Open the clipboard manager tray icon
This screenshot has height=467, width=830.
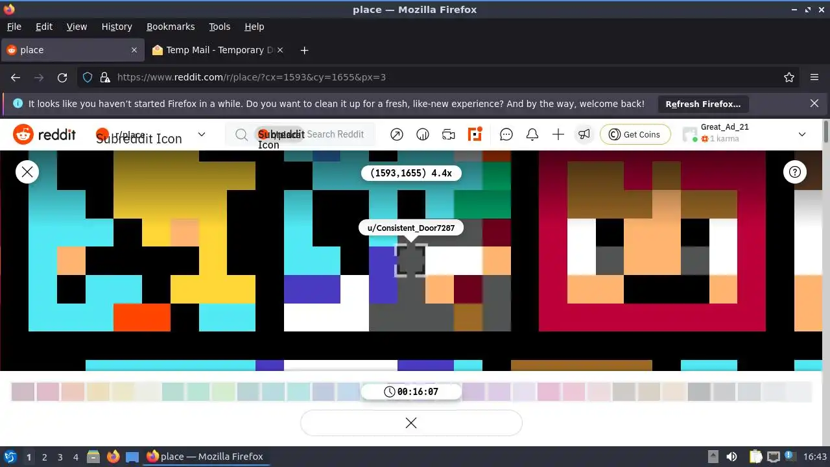[x=755, y=457]
